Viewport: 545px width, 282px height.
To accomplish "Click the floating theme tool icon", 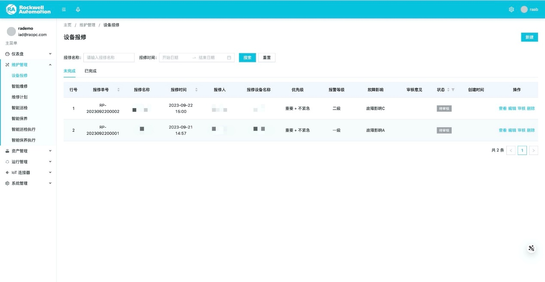I will click(531, 248).
